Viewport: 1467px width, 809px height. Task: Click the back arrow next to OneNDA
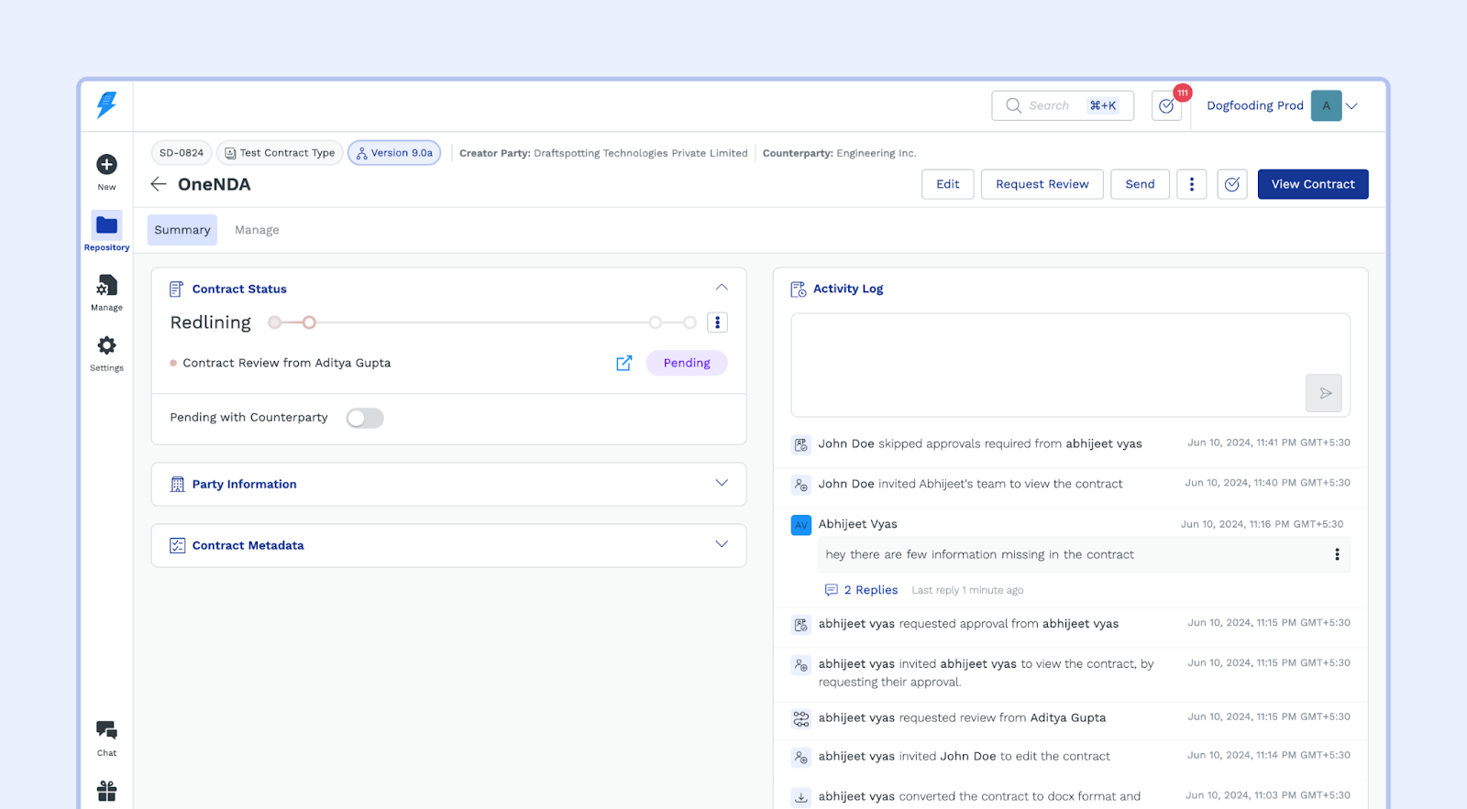point(159,184)
